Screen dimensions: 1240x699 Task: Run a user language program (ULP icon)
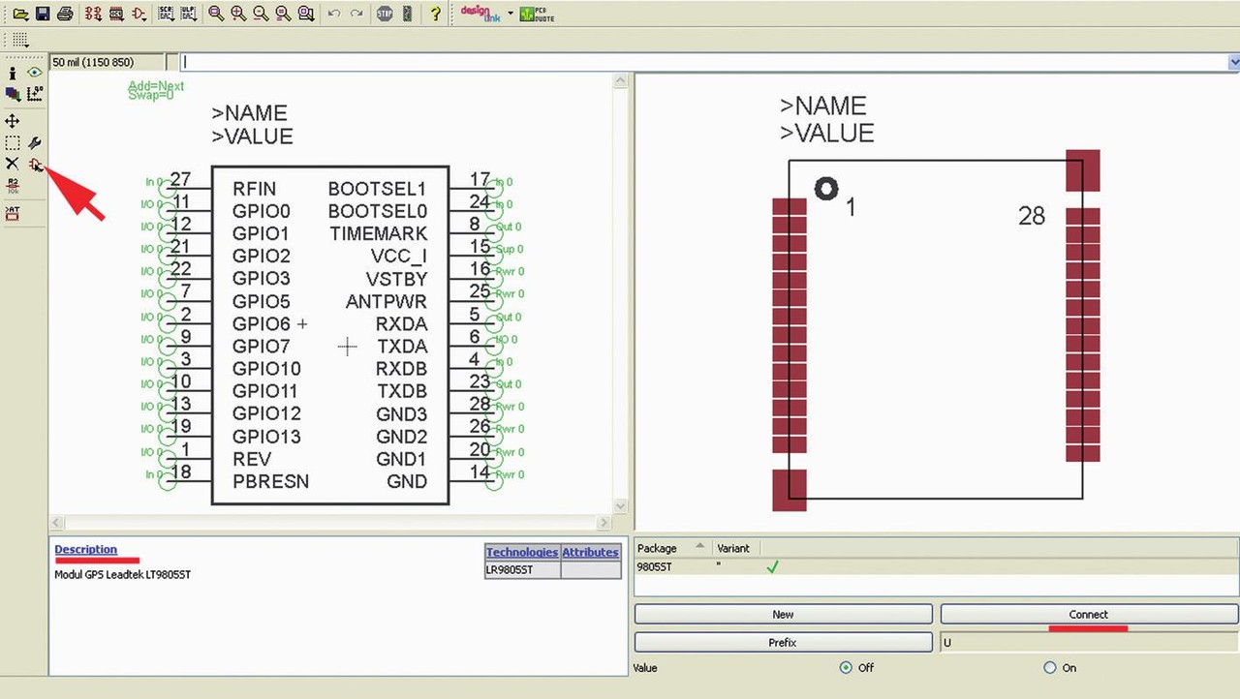[188, 14]
